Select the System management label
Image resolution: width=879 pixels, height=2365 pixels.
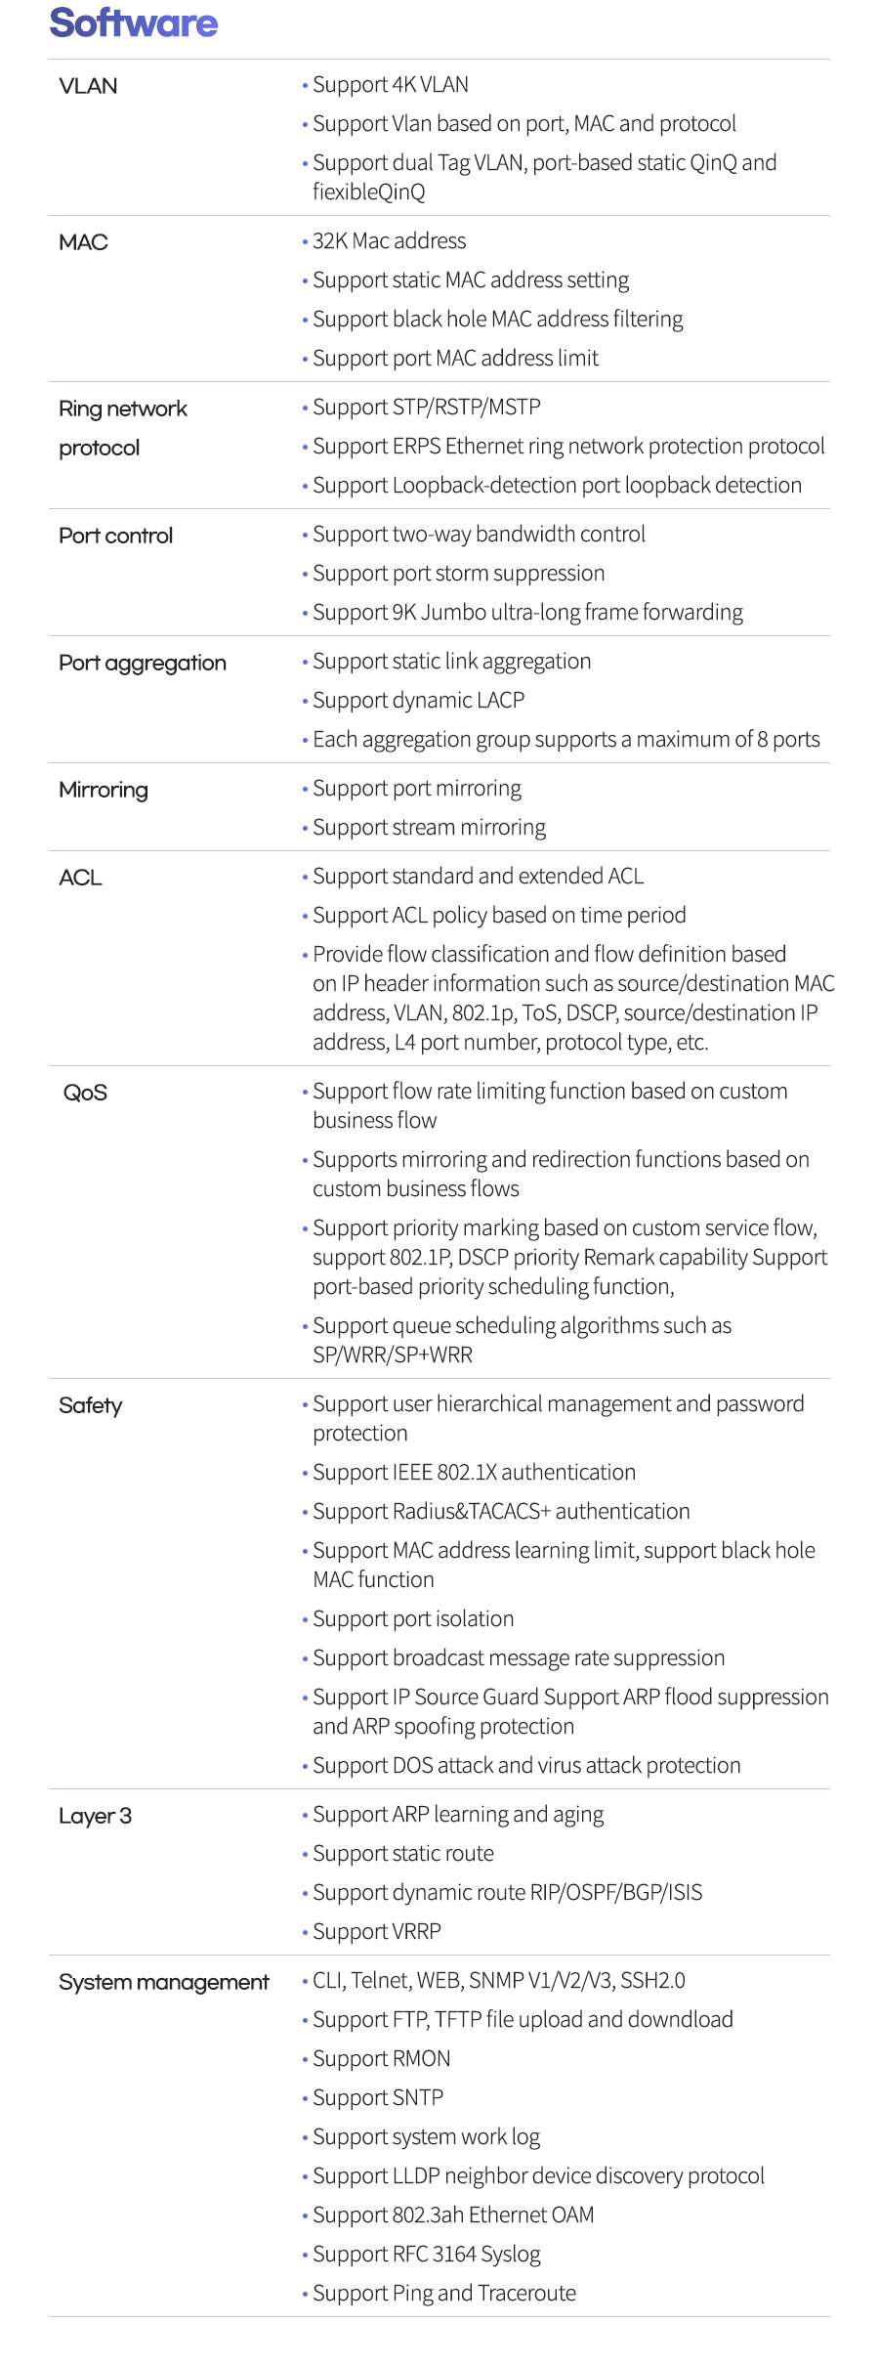pos(164,1982)
